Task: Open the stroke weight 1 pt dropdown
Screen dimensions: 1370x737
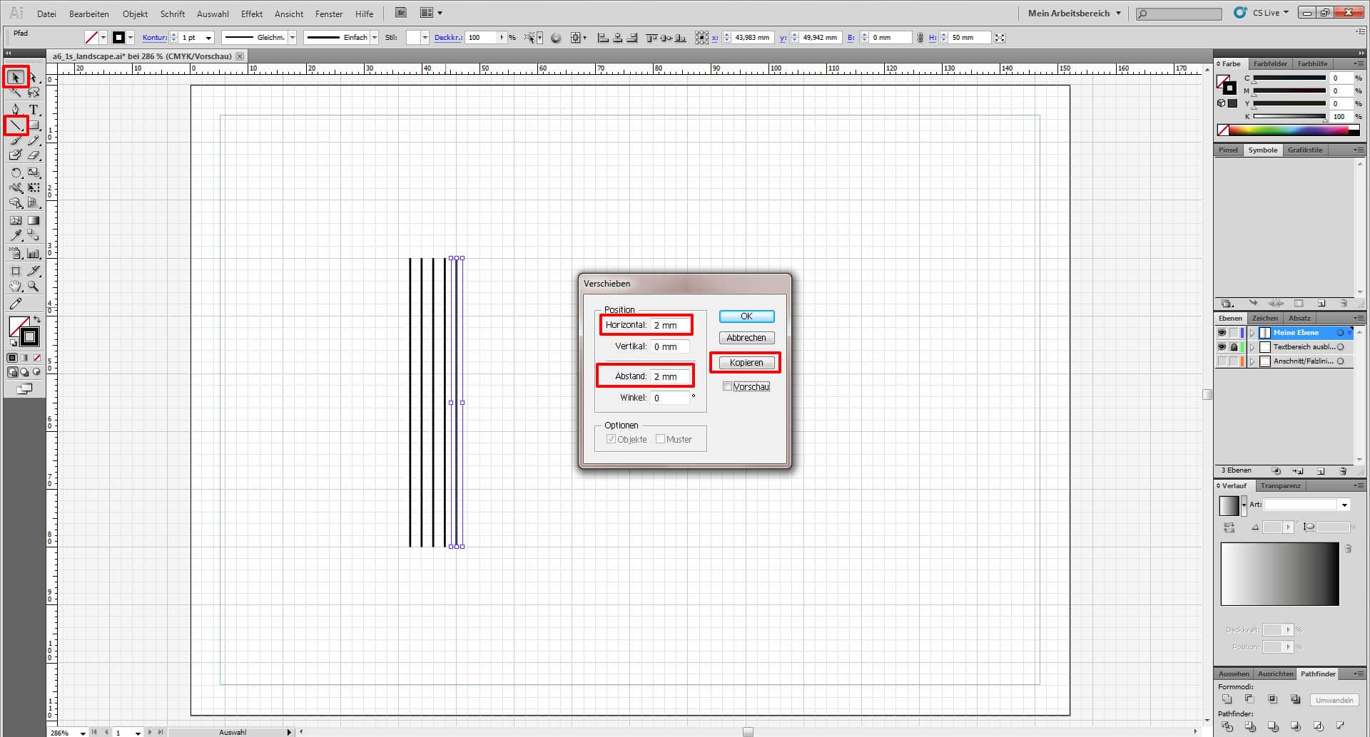Action: coord(208,38)
